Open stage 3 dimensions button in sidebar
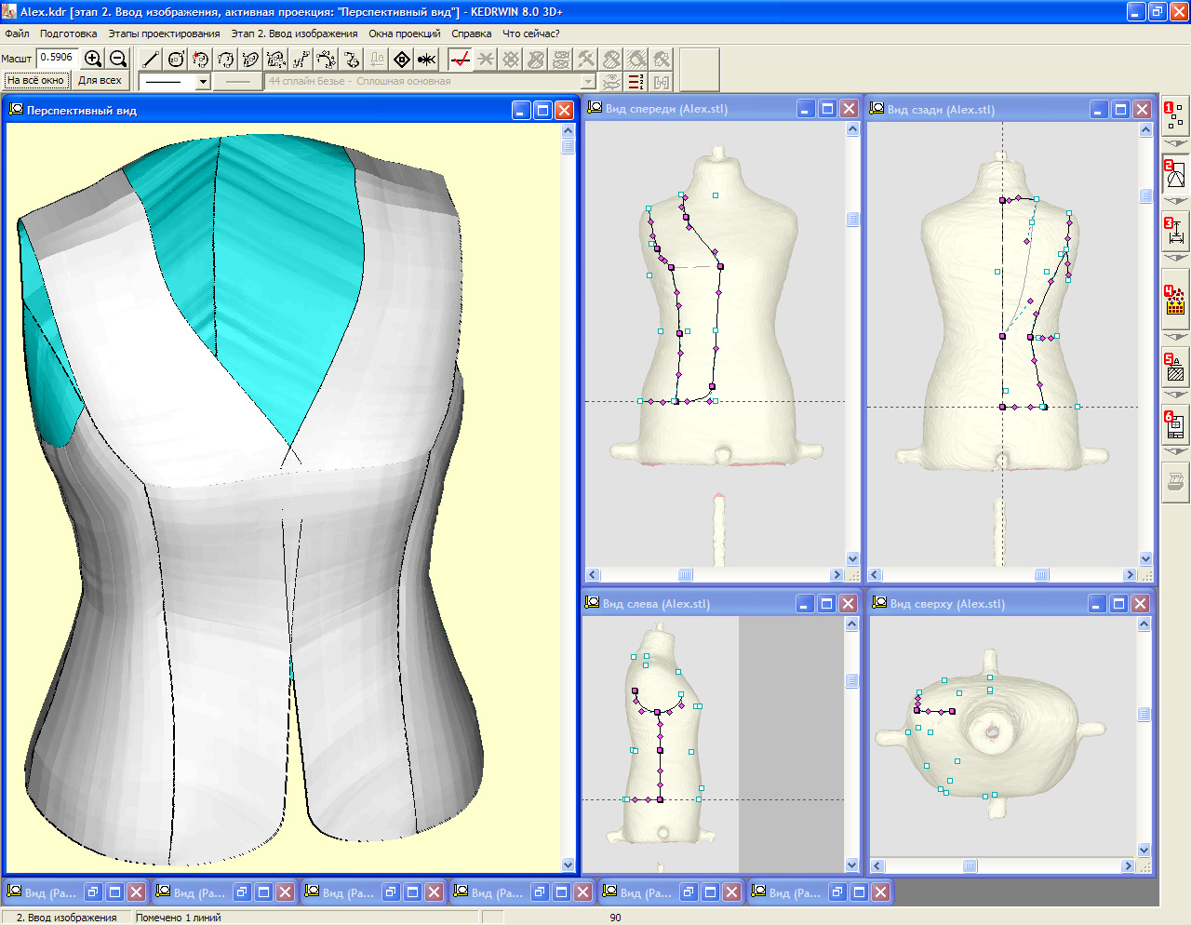 [1175, 231]
